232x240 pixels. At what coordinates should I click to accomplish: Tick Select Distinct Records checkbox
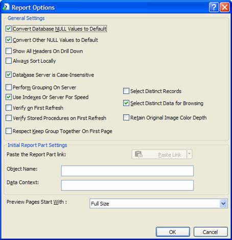click(x=126, y=91)
